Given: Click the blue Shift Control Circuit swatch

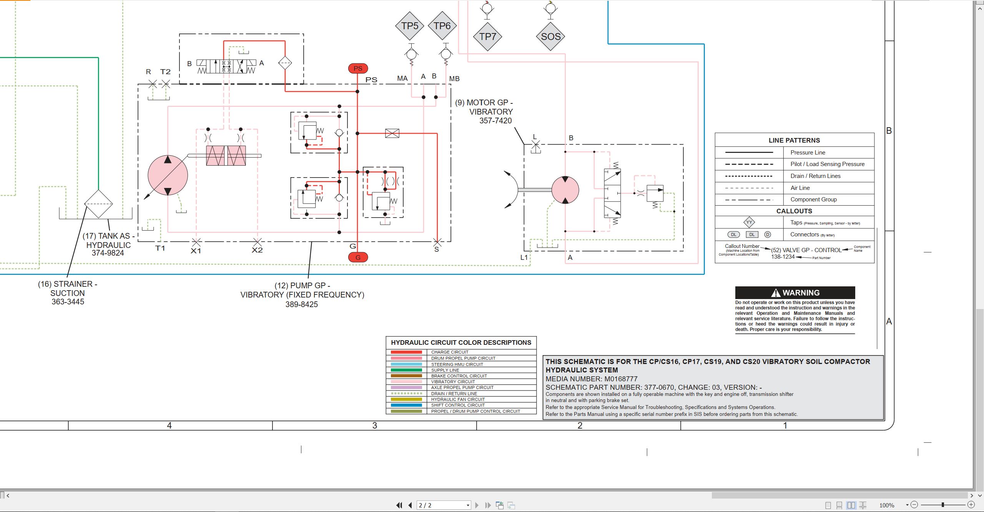Looking at the screenshot, I should coord(406,405).
